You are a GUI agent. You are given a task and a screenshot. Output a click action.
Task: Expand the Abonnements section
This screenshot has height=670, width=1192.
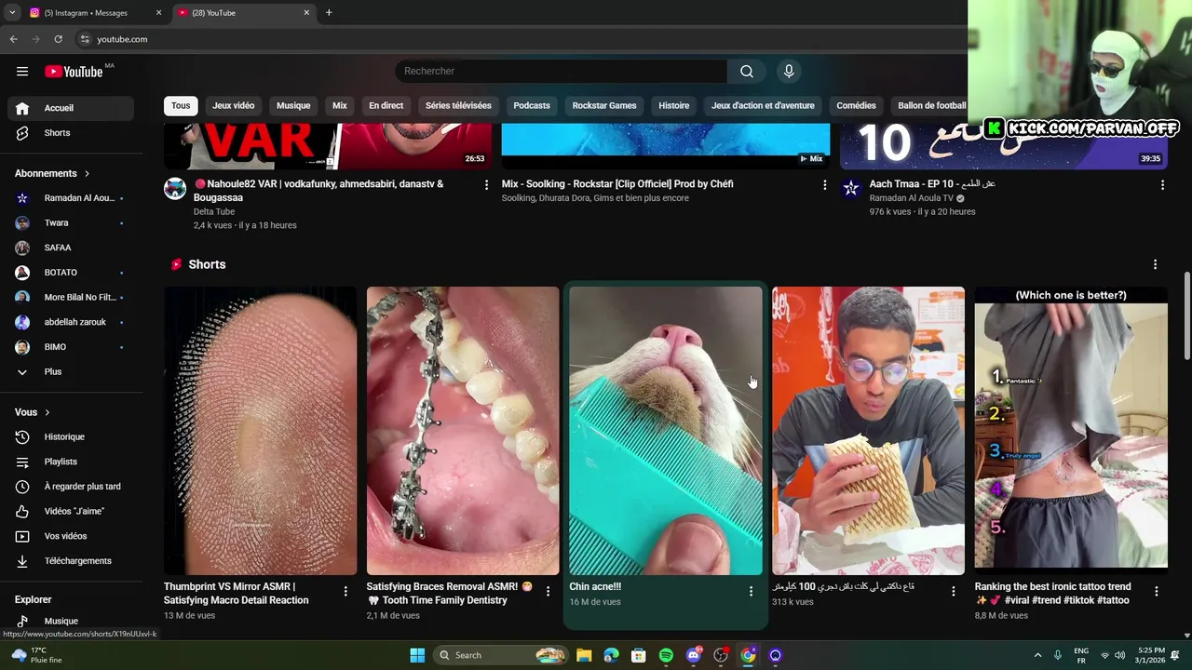coord(52,173)
